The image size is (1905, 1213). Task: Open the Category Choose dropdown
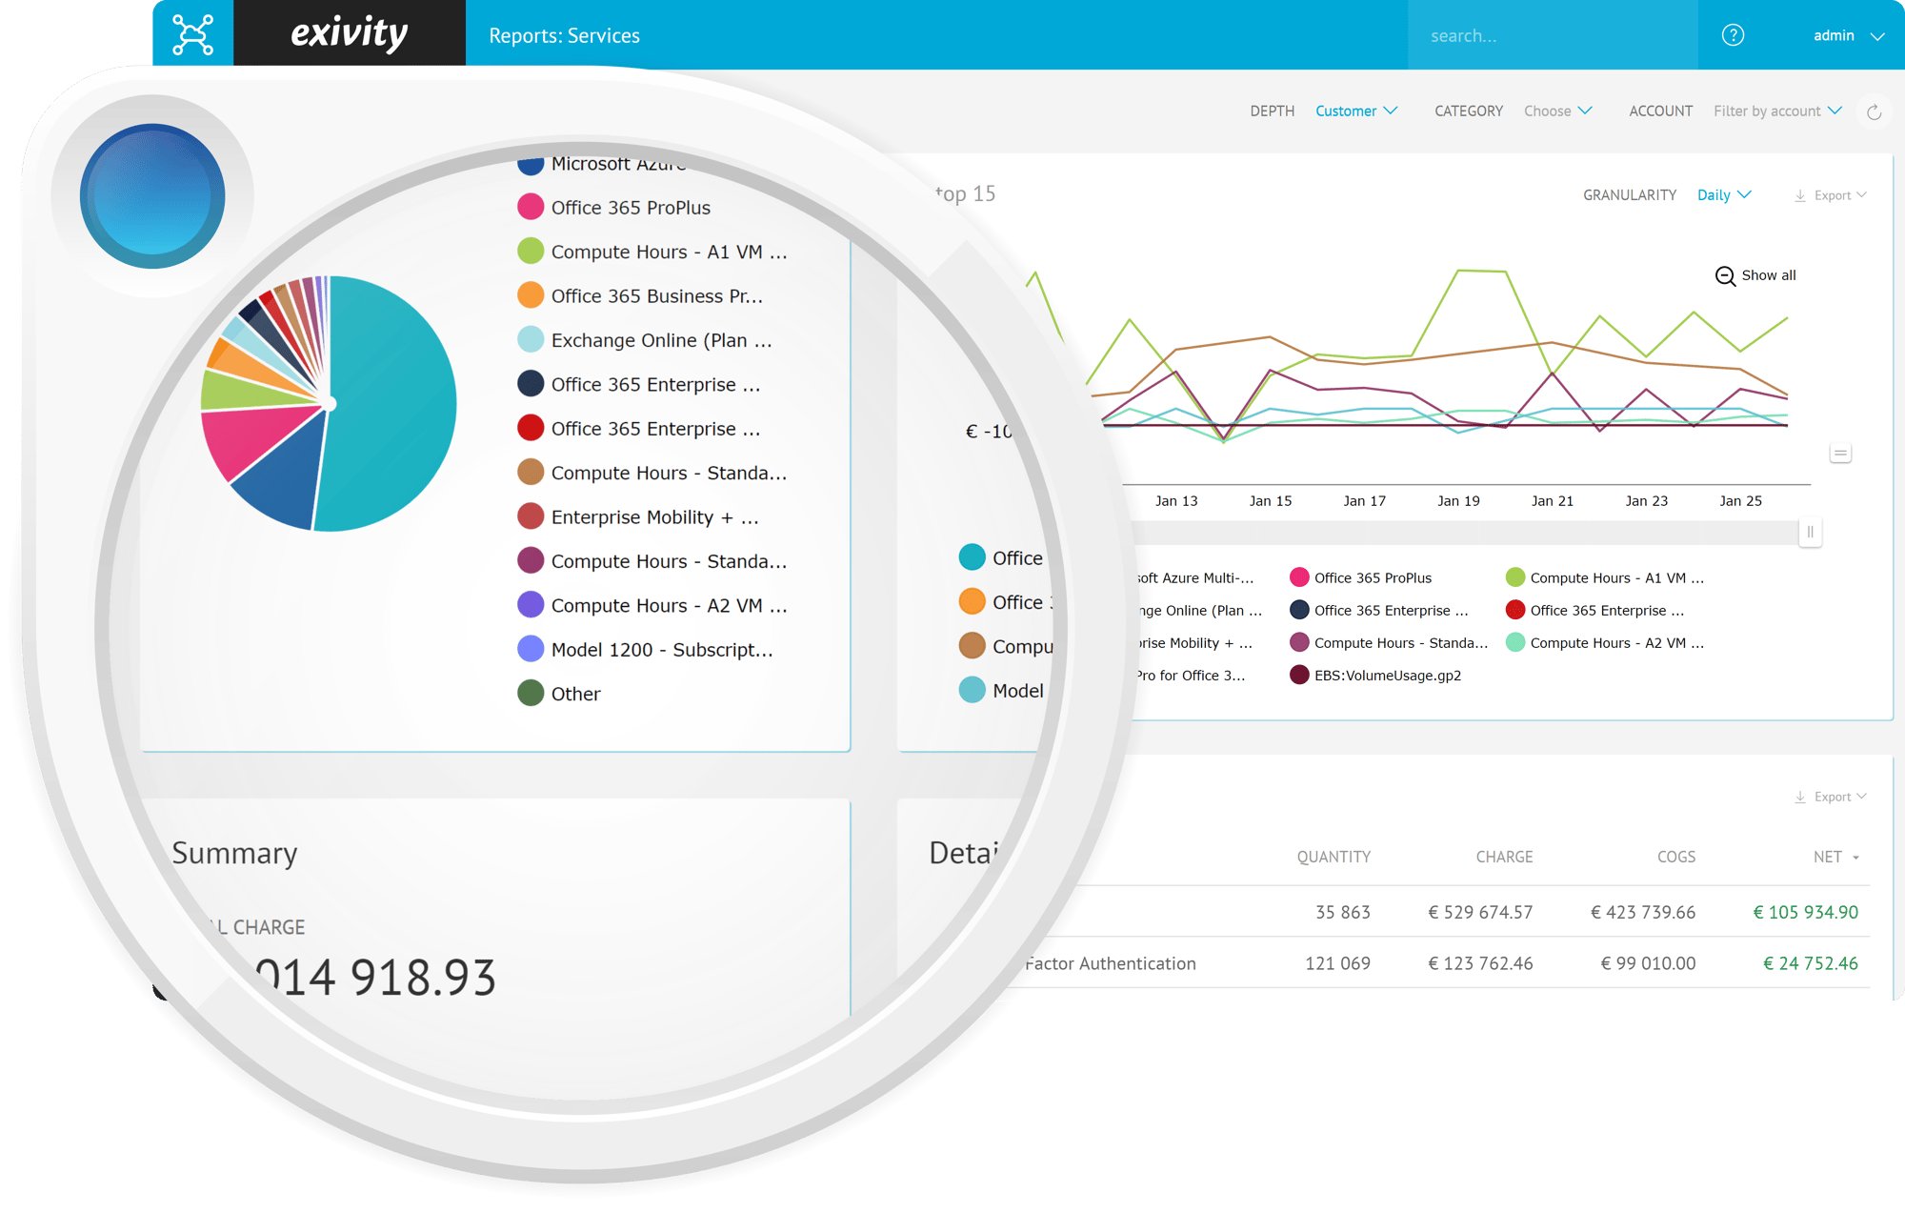point(1558,111)
